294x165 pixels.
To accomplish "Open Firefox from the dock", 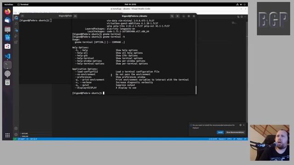I will pos(7,12).
